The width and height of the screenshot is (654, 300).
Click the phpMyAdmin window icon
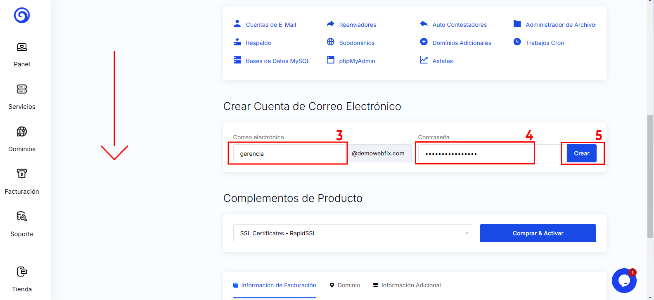pyautogui.click(x=330, y=60)
